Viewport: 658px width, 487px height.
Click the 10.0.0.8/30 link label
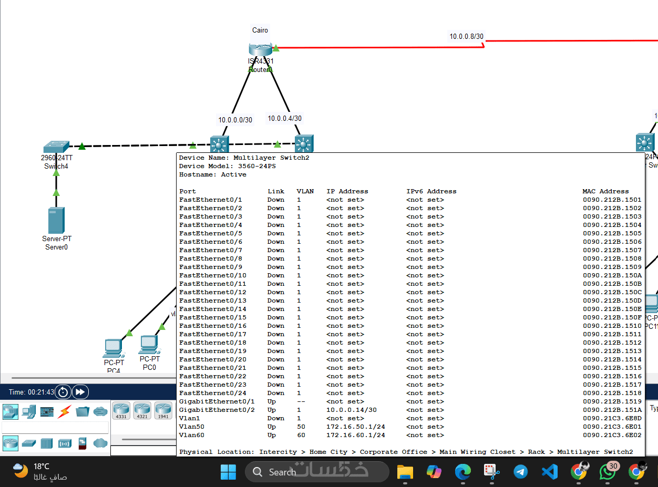point(466,37)
